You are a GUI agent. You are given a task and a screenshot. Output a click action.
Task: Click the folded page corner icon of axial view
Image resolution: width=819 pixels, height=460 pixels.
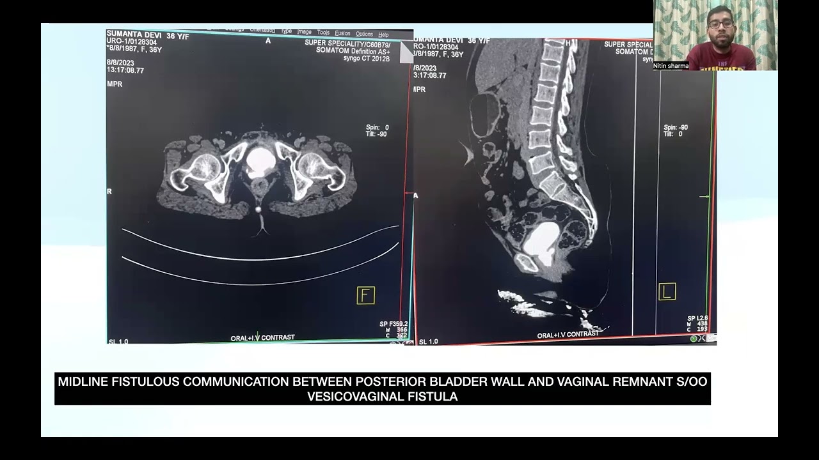pyautogui.click(x=406, y=53)
